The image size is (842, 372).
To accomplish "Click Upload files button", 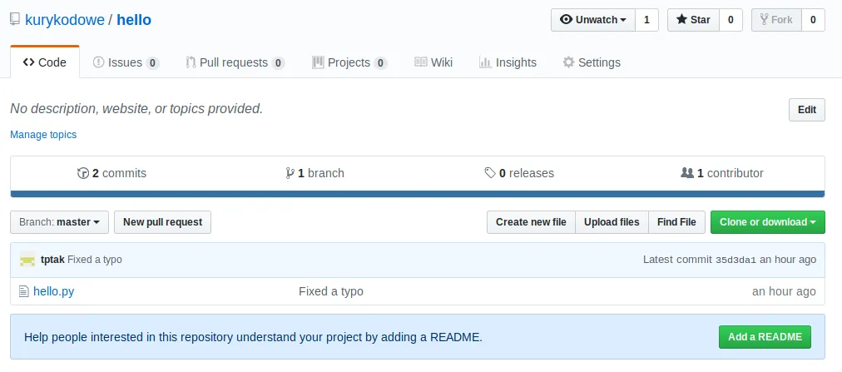I will [612, 222].
